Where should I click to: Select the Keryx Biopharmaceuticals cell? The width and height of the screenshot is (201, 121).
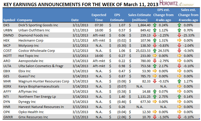tap(39, 86)
